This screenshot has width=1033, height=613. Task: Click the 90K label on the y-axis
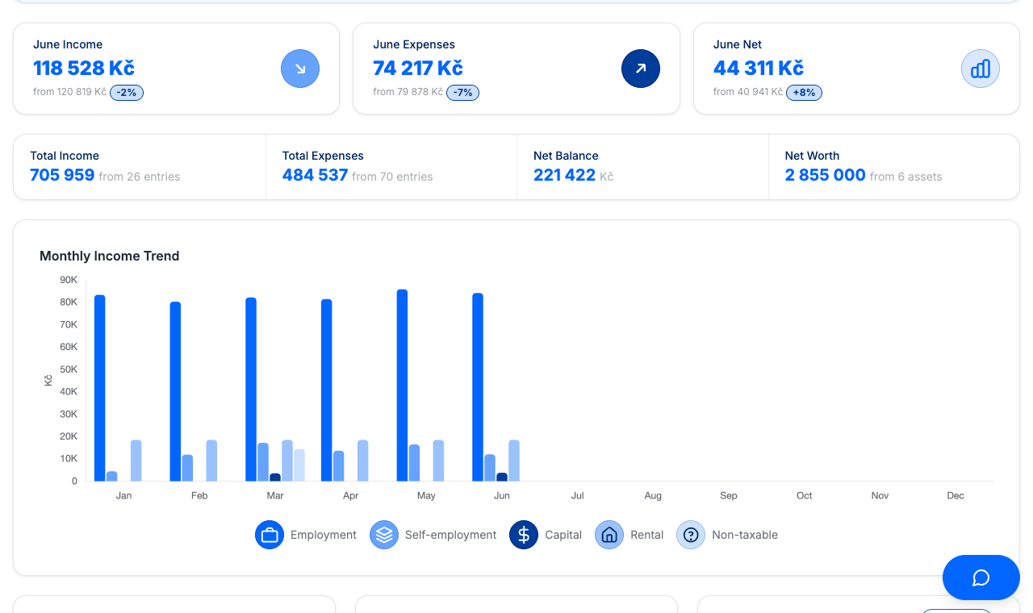[69, 280]
